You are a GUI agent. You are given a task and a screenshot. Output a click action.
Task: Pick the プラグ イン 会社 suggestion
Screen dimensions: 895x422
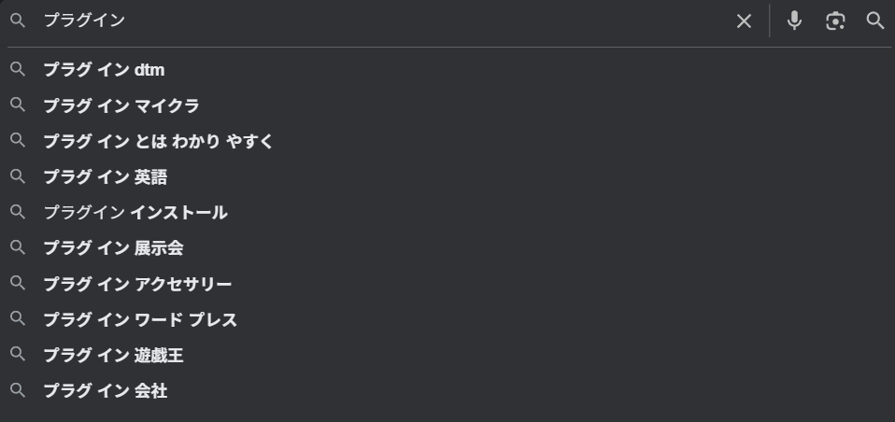tap(106, 391)
